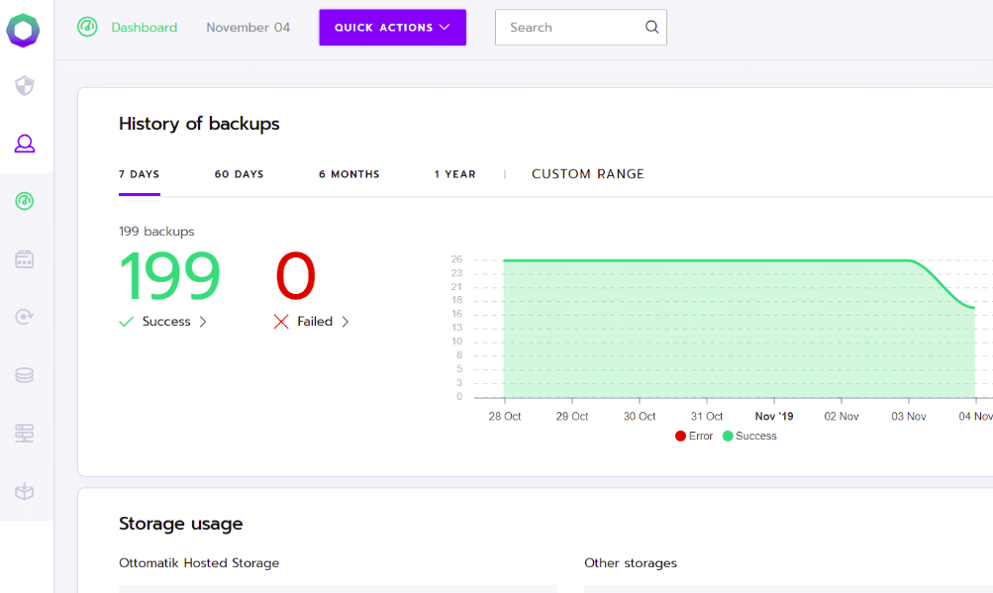
Task: Click the 03 Nov chart axis label
Action: [x=909, y=416]
